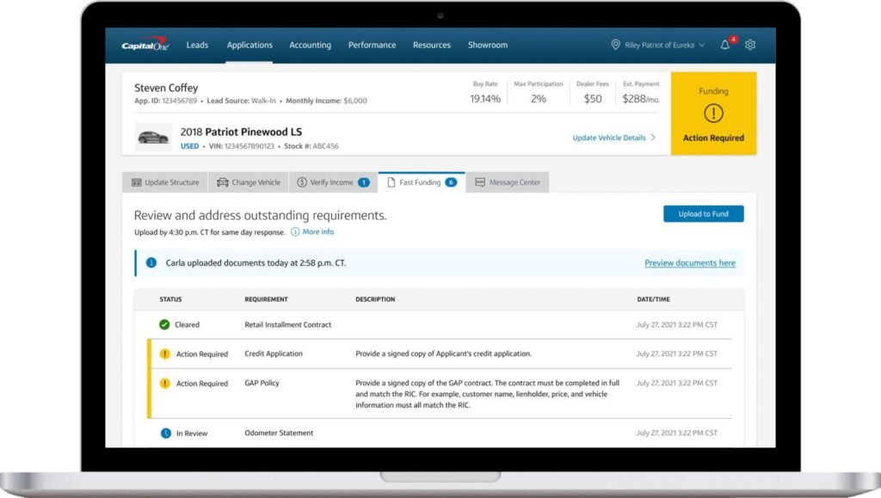Click the Fast Funding count badge
881x498 pixels.
click(451, 182)
